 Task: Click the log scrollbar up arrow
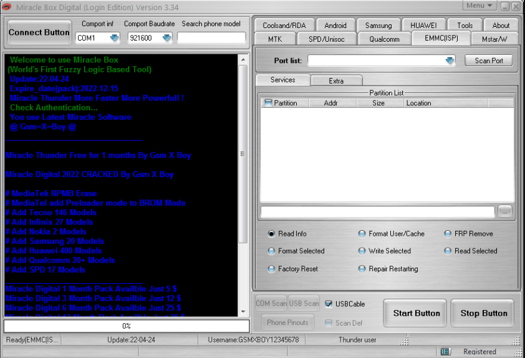point(243,60)
